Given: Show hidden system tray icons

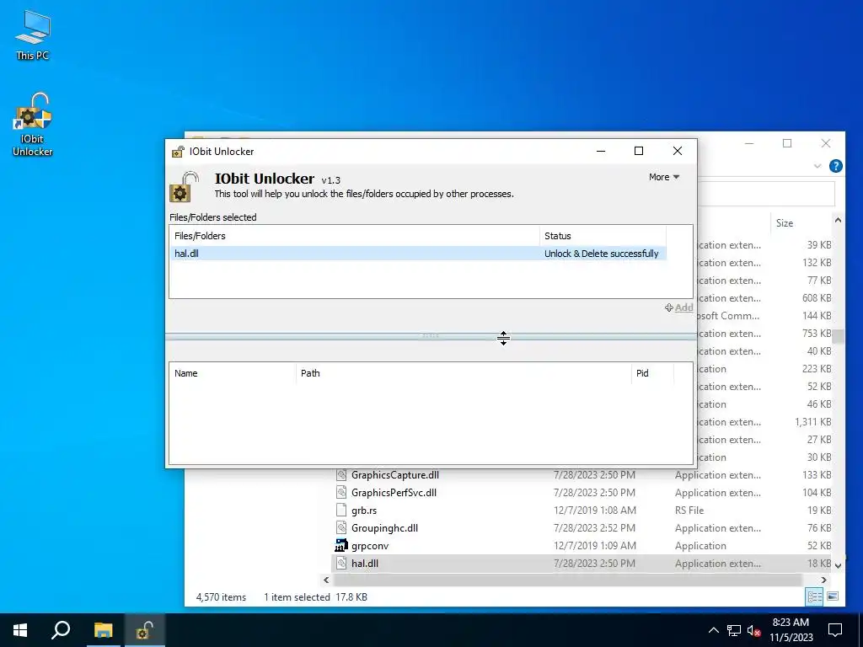Looking at the screenshot, I should [x=713, y=630].
